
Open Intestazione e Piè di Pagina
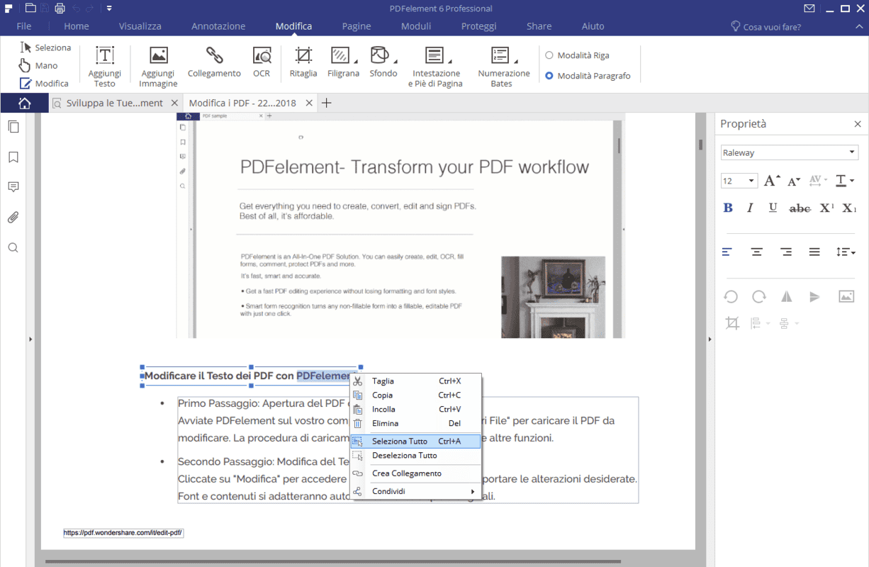pos(436,67)
